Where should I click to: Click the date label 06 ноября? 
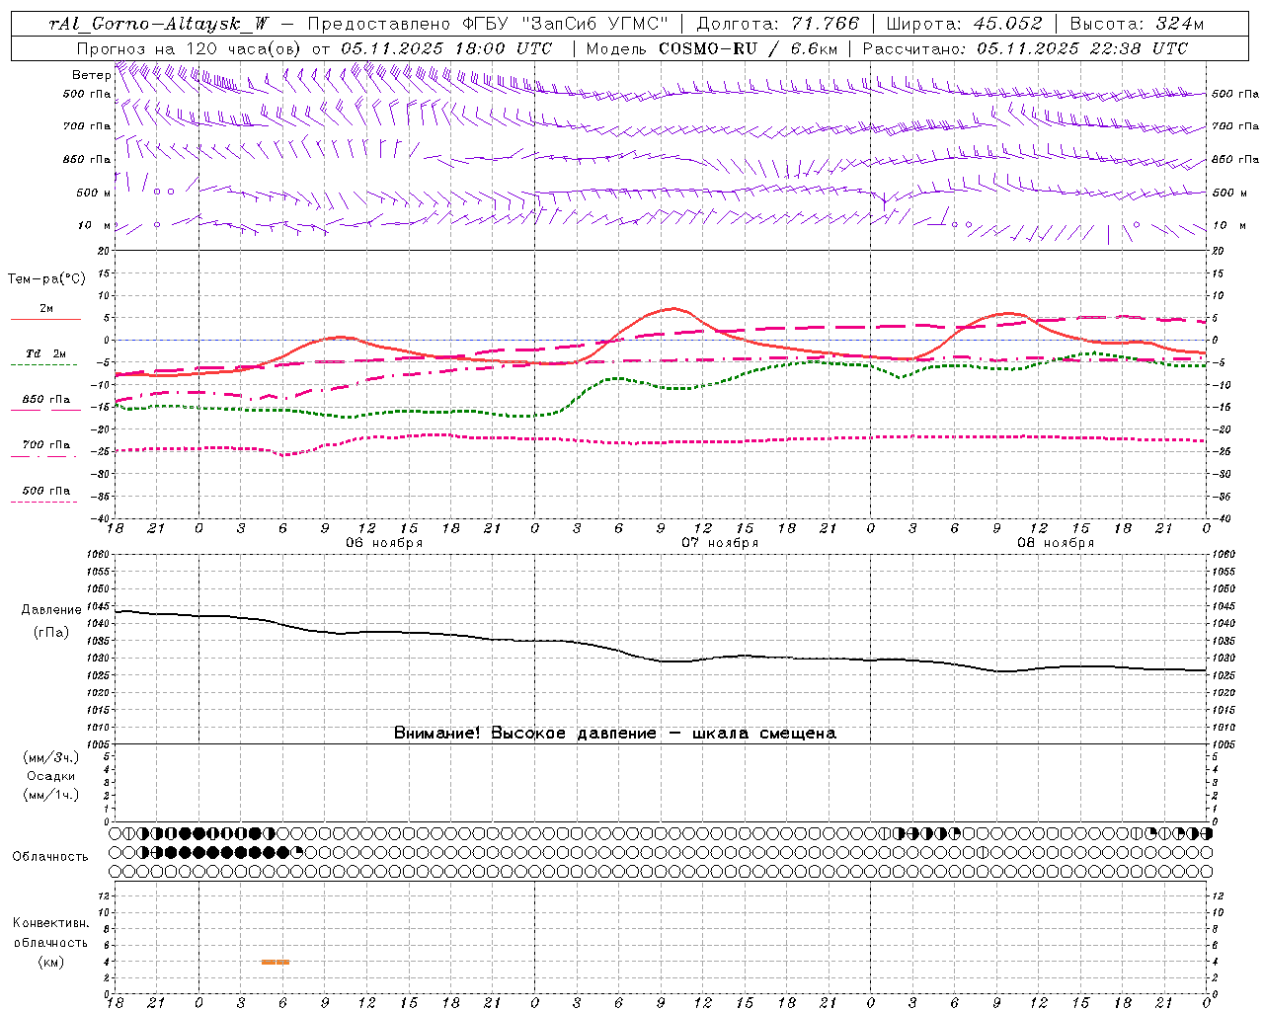(384, 543)
